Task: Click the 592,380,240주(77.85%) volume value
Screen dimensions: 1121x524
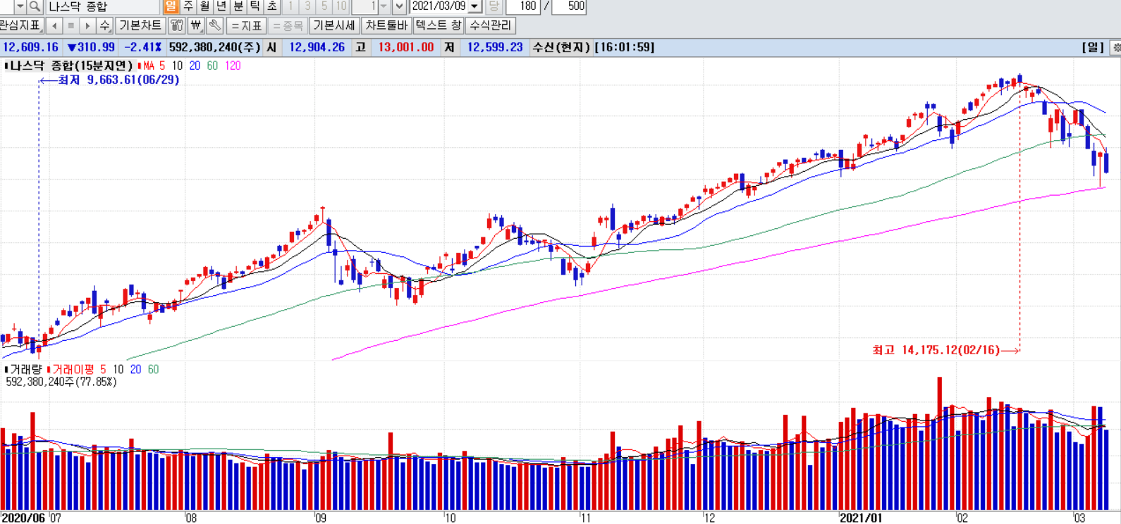Action: pyautogui.click(x=61, y=382)
